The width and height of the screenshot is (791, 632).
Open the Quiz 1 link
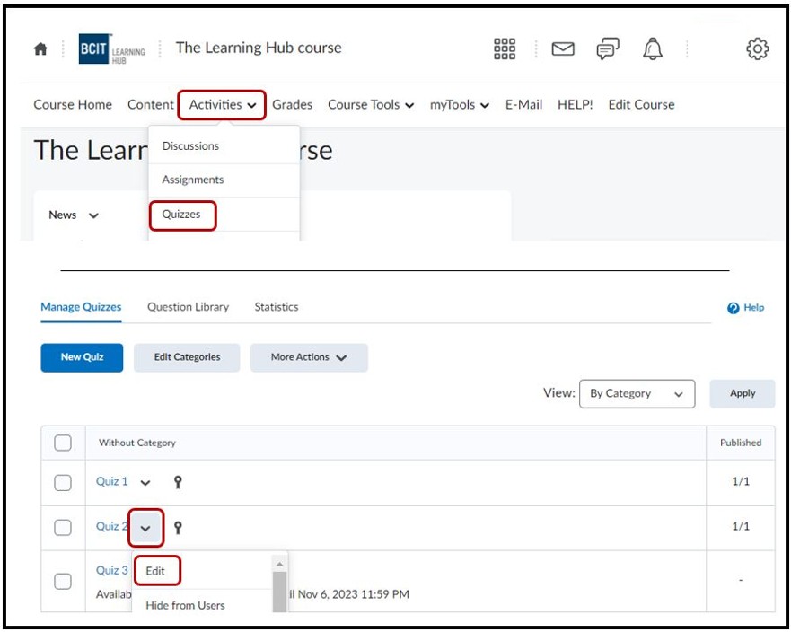point(111,482)
